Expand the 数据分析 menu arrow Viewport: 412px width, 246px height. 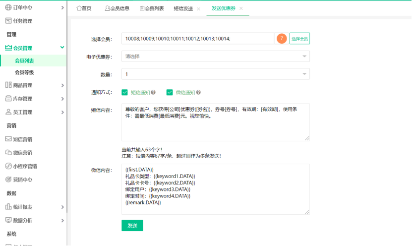[x=62, y=221]
